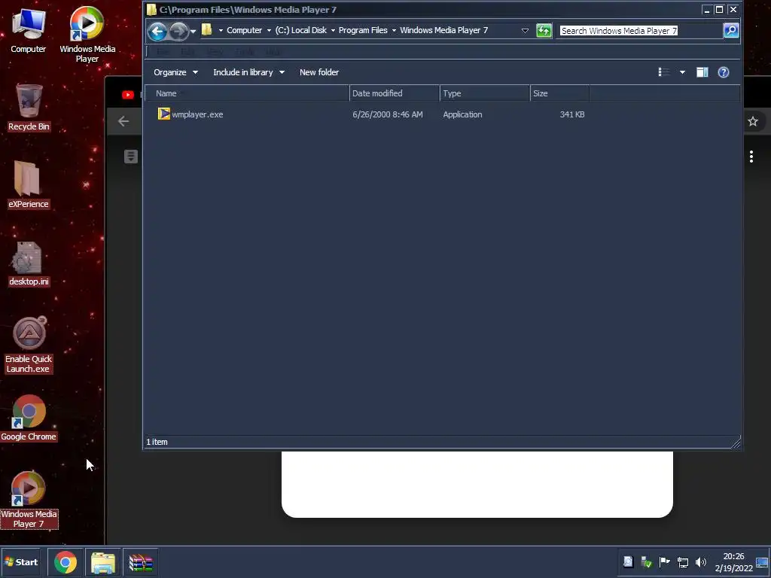The image size is (771, 578).
Task: Open the Help menu in Explorer
Action: click(x=273, y=52)
